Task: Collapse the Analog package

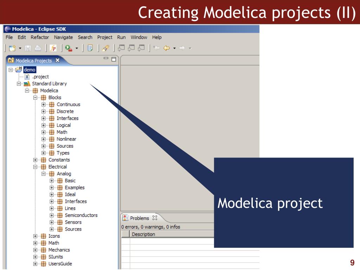Action: click(x=43, y=174)
